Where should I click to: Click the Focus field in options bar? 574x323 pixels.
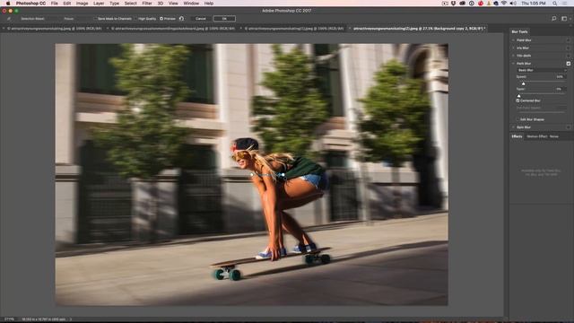point(69,18)
